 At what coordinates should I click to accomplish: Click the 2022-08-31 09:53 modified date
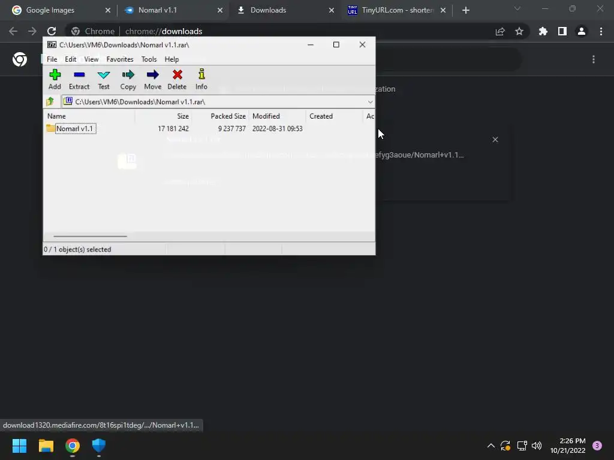277,129
